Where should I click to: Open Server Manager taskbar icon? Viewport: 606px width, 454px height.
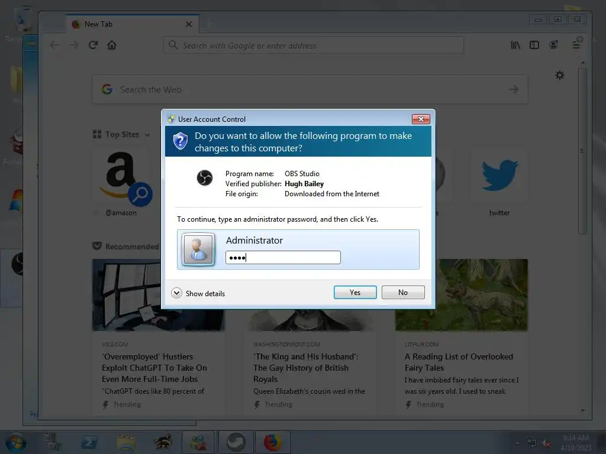pyautogui.click(x=52, y=442)
